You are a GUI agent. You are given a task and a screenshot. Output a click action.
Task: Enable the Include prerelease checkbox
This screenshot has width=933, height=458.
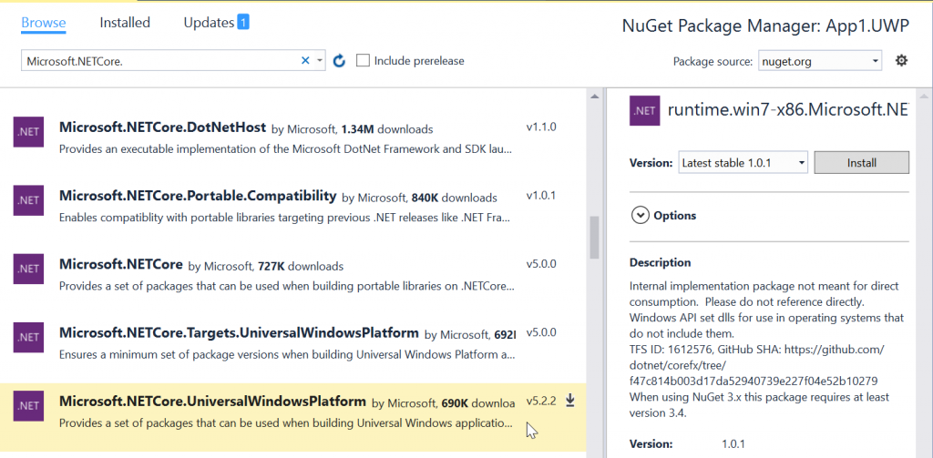tap(363, 61)
